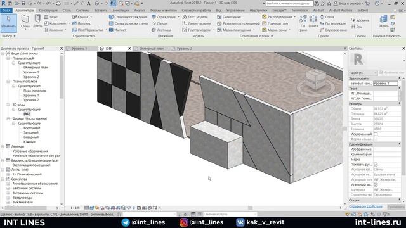
Task: Switch to the Уровень 2 view tab
Action: click(x=184, y=49)
